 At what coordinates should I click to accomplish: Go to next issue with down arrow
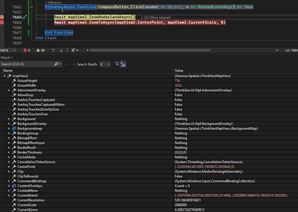[61, 51]
